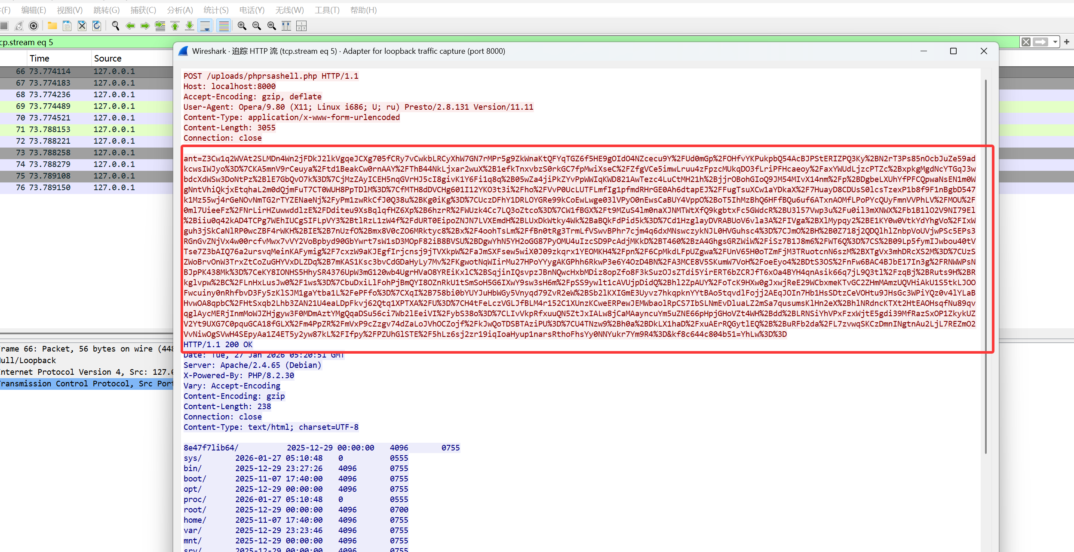Open display filter history dropdown arrow
The width and height of the screenshot is (1074, 552).
(1056, 42)
